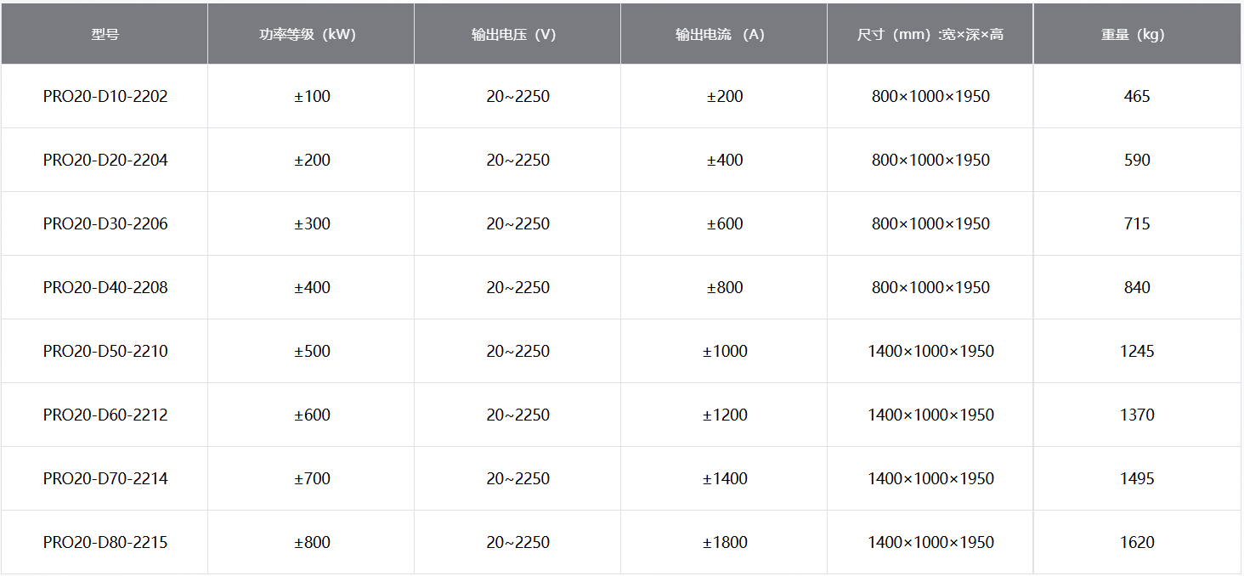
Task: Select the 功率等级 (kW) header cell
Action: (311, 35)
